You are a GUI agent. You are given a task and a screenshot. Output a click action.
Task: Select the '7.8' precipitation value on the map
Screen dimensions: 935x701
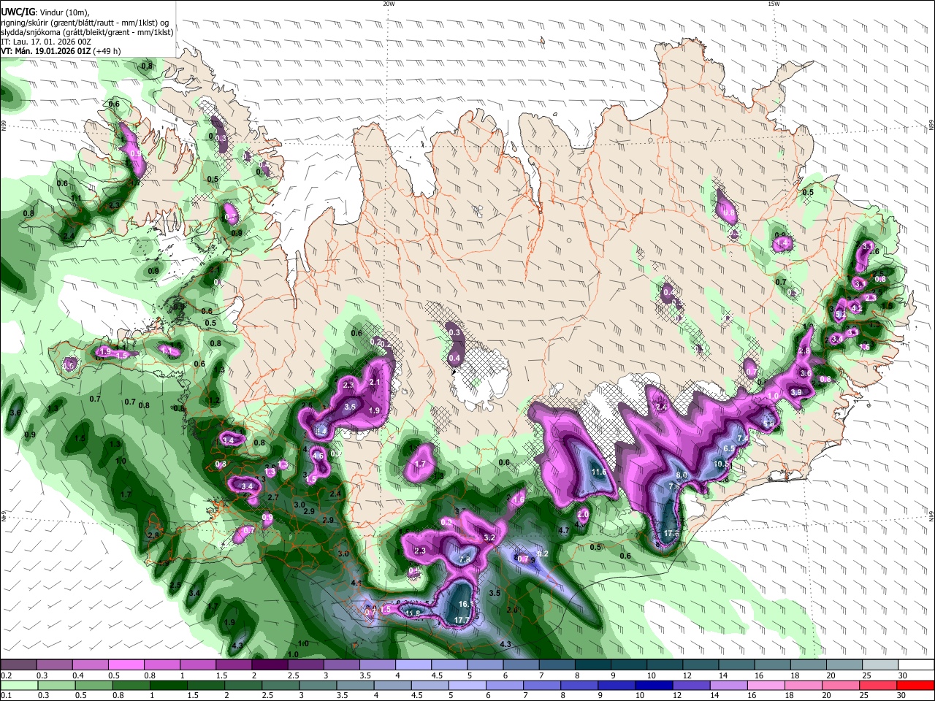tap(465, 559)
